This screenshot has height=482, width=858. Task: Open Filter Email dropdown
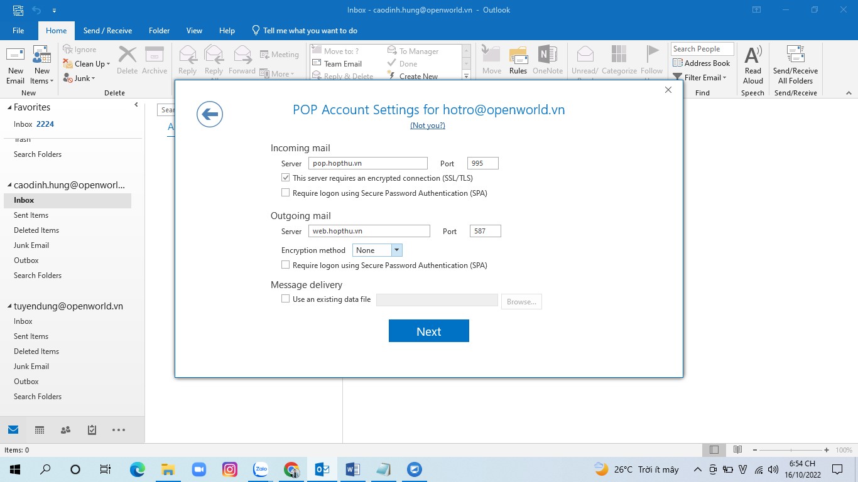tap(699, 77)
